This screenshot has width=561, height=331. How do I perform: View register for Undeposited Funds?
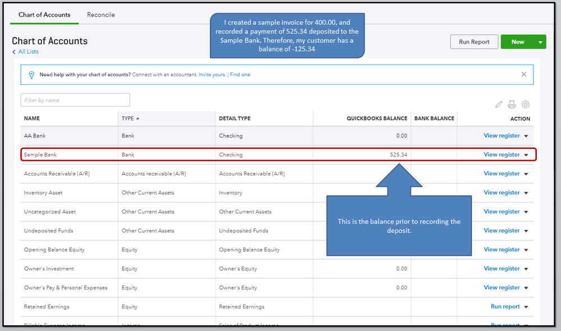click(x=501, y=231)
